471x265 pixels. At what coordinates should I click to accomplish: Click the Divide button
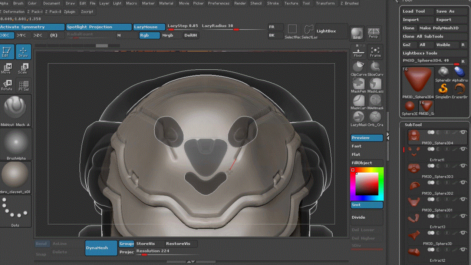pyautogui.click(x=367, y=217)
